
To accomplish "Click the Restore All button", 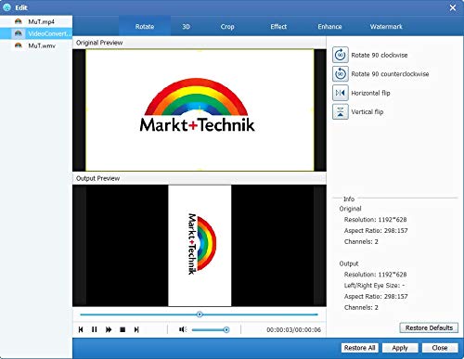I will 359,348.
